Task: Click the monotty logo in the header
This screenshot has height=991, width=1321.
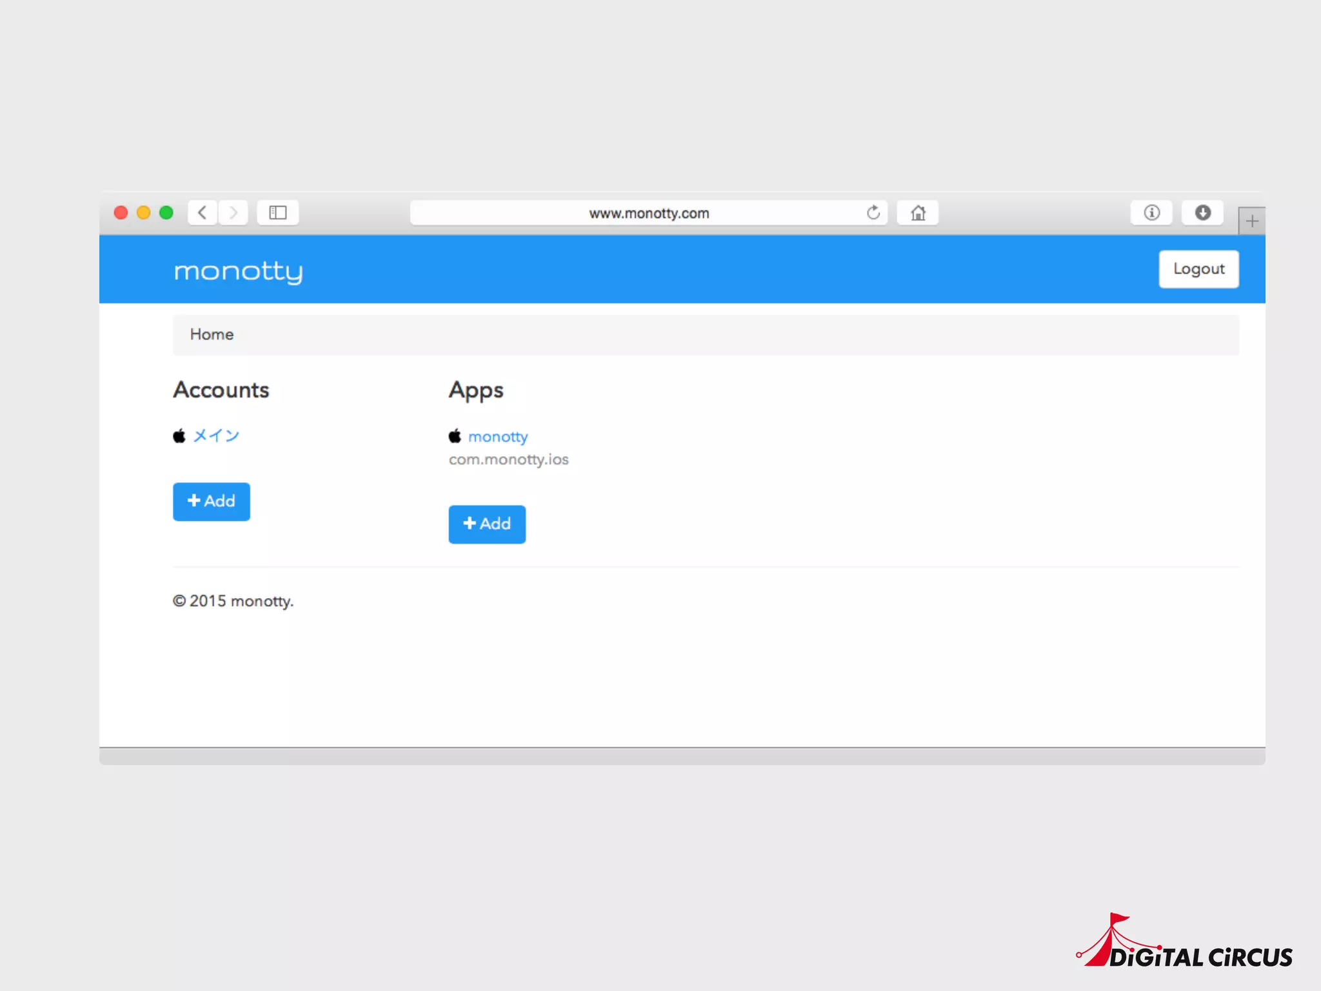Action: click(x=238, y=271)
